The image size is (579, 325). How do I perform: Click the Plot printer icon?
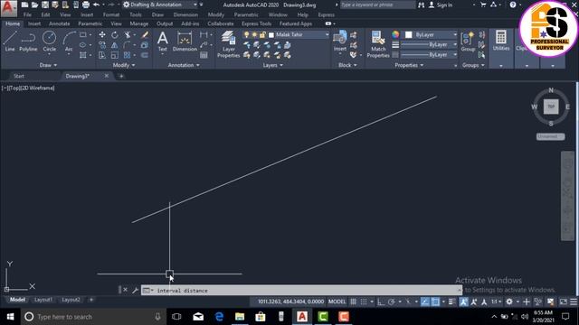86,5
